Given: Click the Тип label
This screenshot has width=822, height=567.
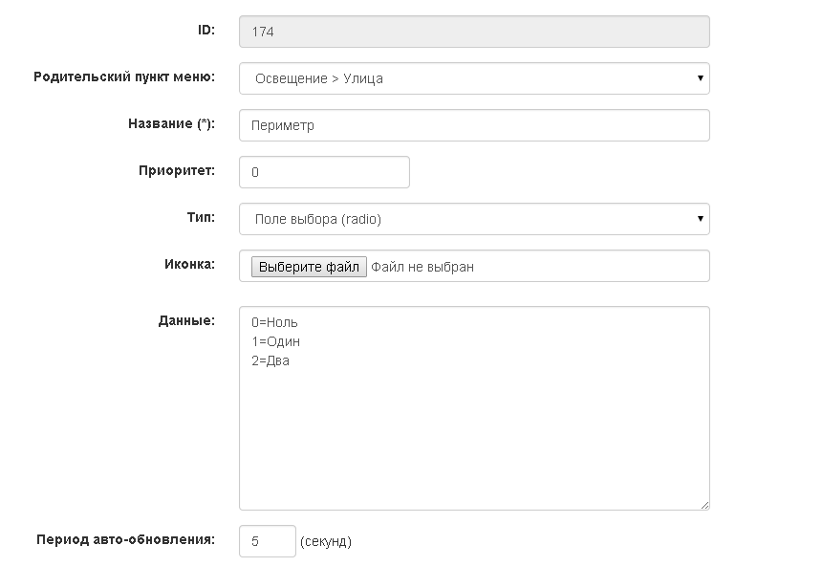Looking at the screenshot, I should 201,217.
